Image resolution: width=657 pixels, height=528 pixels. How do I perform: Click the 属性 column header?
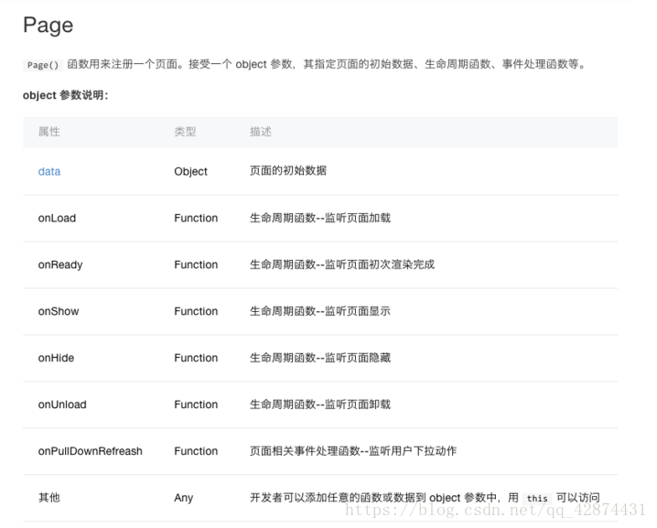click(x=49, y=132)
